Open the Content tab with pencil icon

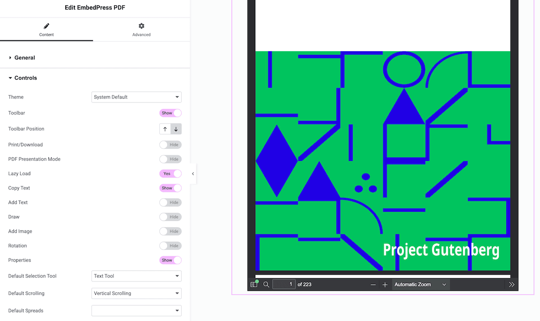pos(46,30)
